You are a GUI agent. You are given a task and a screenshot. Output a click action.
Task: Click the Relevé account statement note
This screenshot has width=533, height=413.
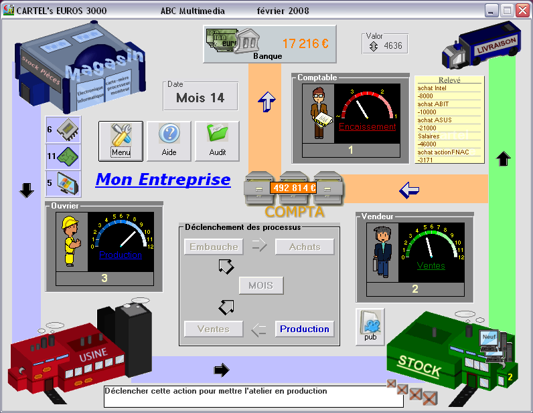tap(449, 119)
